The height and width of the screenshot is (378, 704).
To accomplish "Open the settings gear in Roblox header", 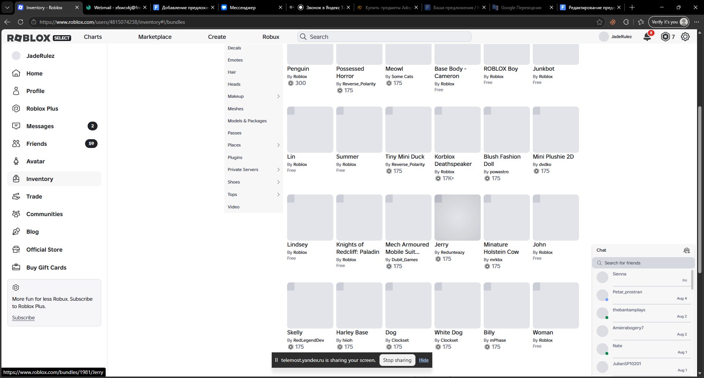I will pos(685,37).
